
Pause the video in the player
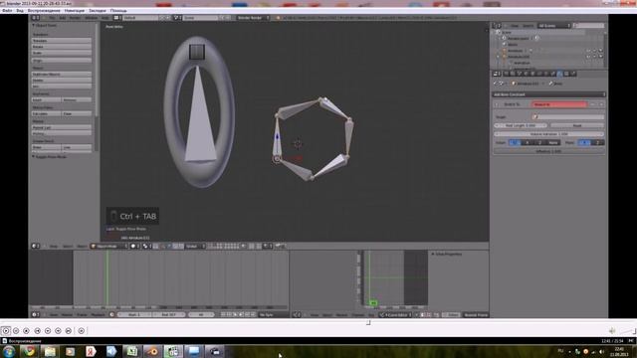coord(16,331)
